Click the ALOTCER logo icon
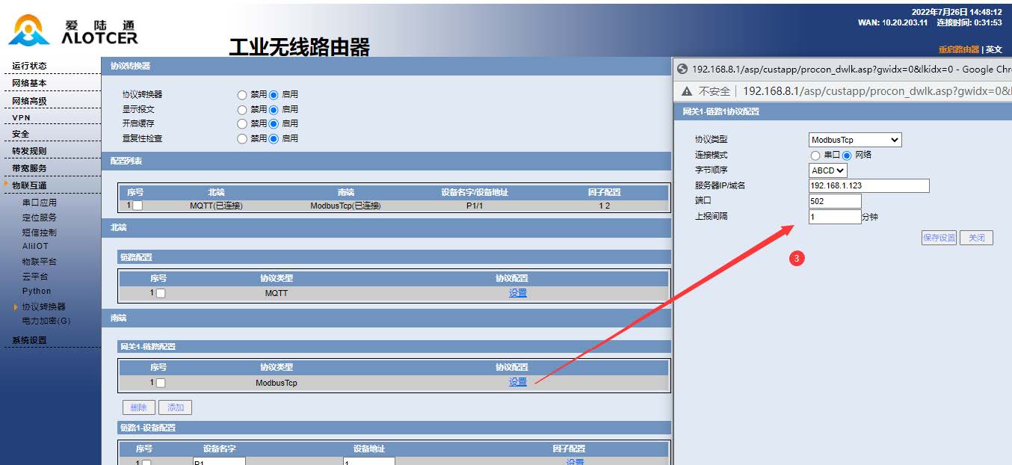The width and height of the screenshot is (1012, 465). 28,30
